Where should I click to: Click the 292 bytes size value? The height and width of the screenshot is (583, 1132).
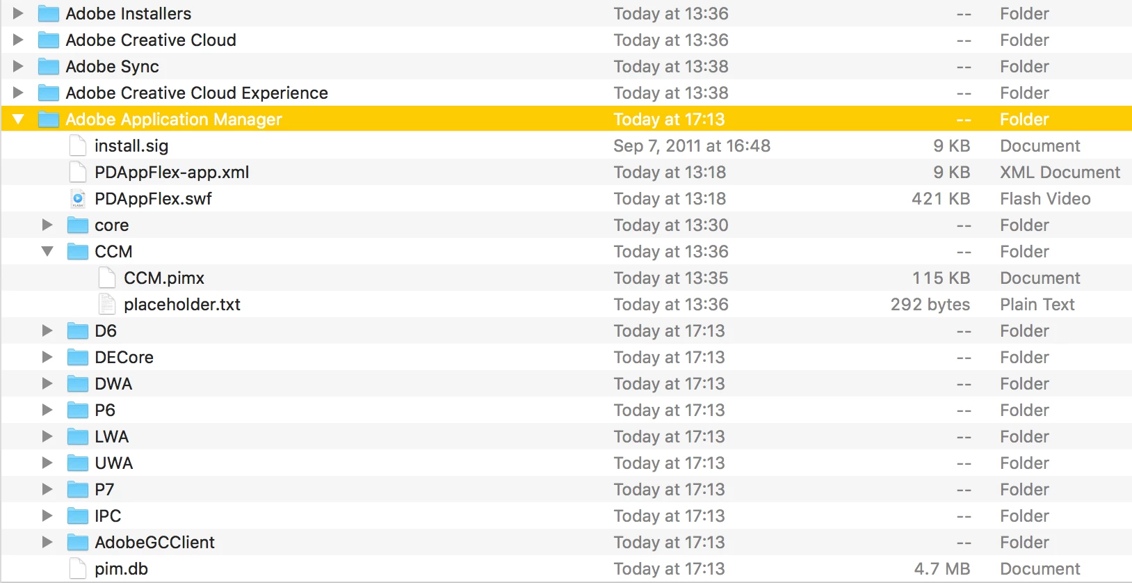(930, 305)
